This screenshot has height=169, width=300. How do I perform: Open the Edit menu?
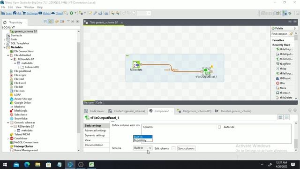click(x=10, y=7)
